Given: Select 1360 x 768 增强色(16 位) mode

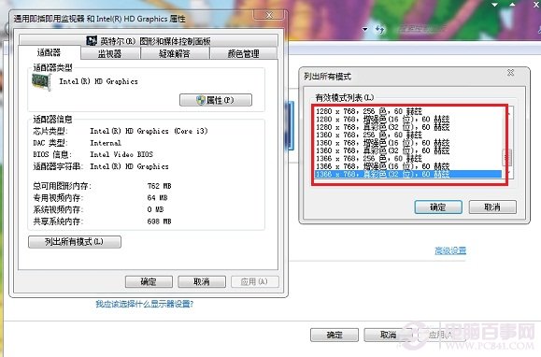Looking at the screenshot, I should (x=407, y=143).
